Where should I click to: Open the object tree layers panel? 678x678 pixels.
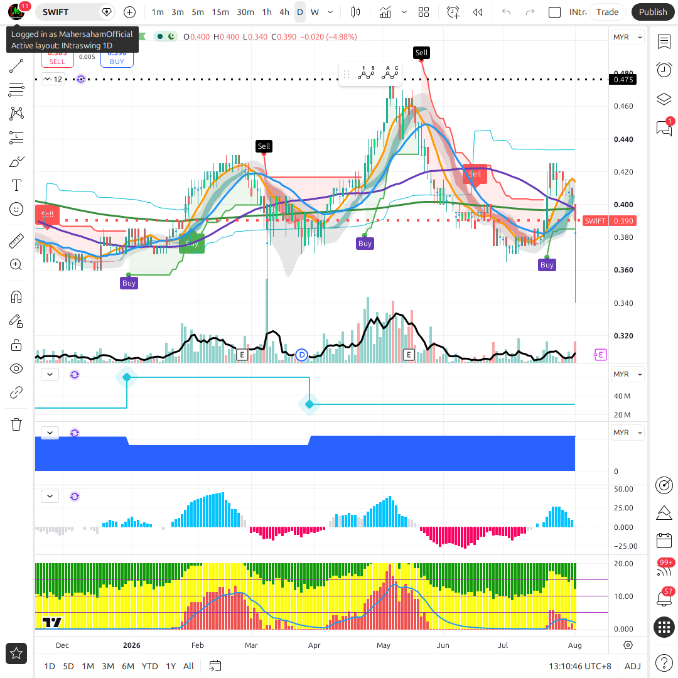pos(664,99)
